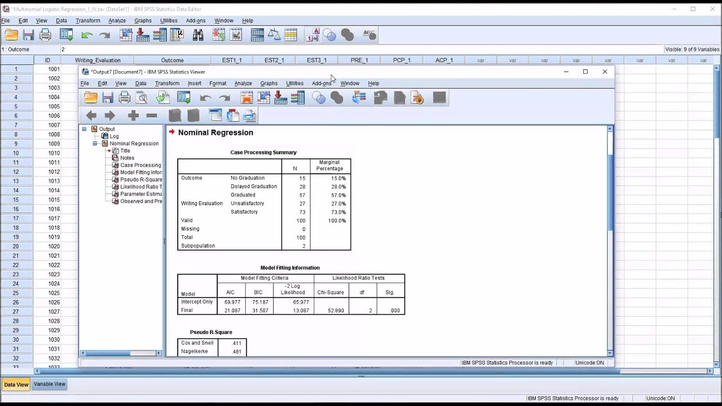The height and width of the screenshot is (406, 722).
Task: Click the Find binoculars icon in the Data Editor
Action: [198, 35]
